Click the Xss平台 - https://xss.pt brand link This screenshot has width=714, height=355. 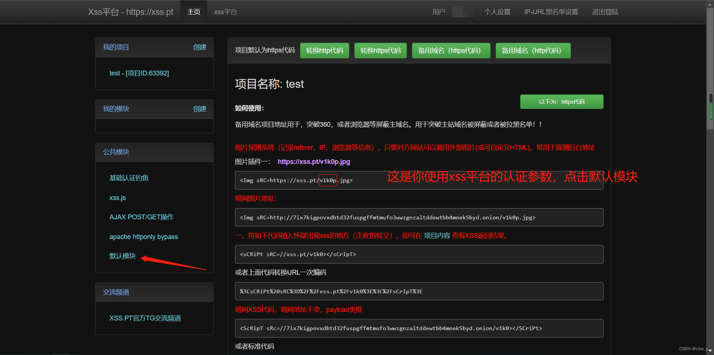[131, 12]
